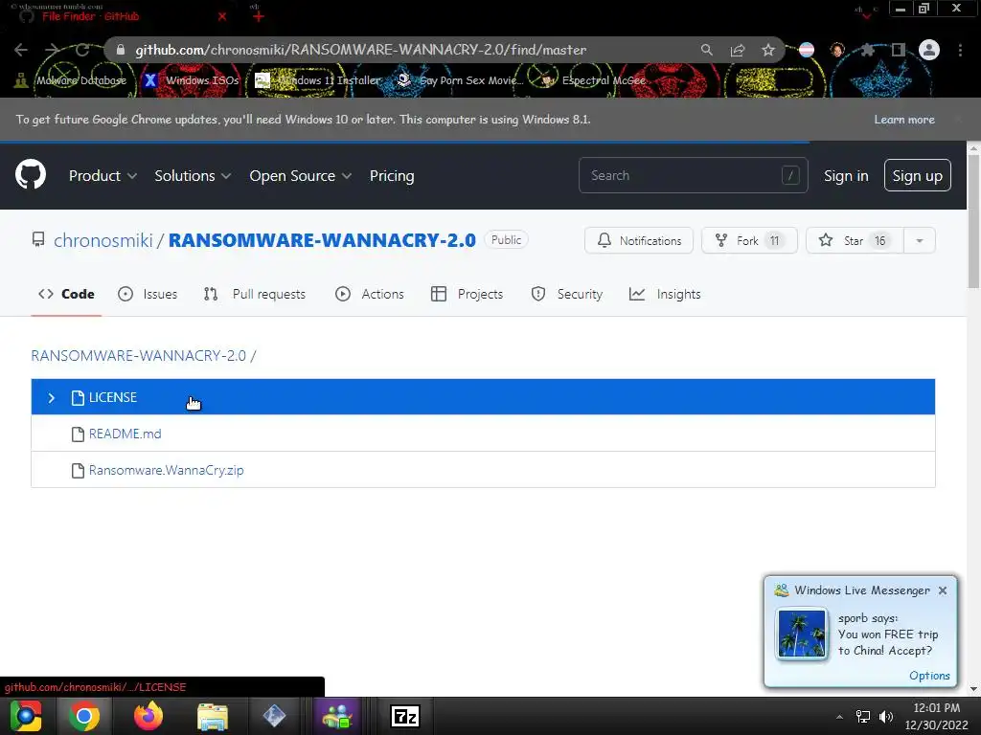Image resolution: width=981 pixels, height=735 pixels.
Task: Open the Chrome profile avatar
Action: (x=929, y=50)
